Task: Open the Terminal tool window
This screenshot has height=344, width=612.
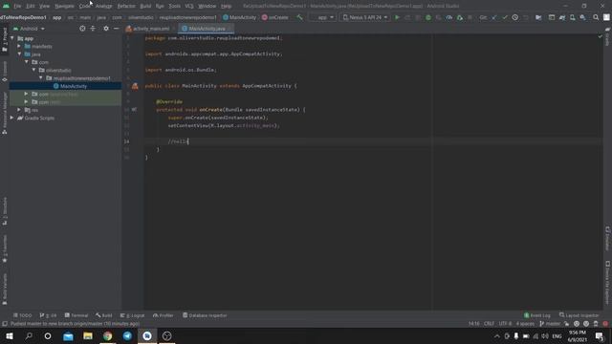Action: tap(76, 315)
